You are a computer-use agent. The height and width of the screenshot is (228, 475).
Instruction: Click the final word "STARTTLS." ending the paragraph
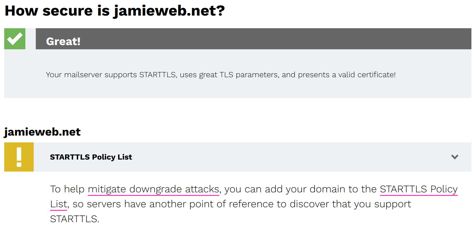coord(75,219)
